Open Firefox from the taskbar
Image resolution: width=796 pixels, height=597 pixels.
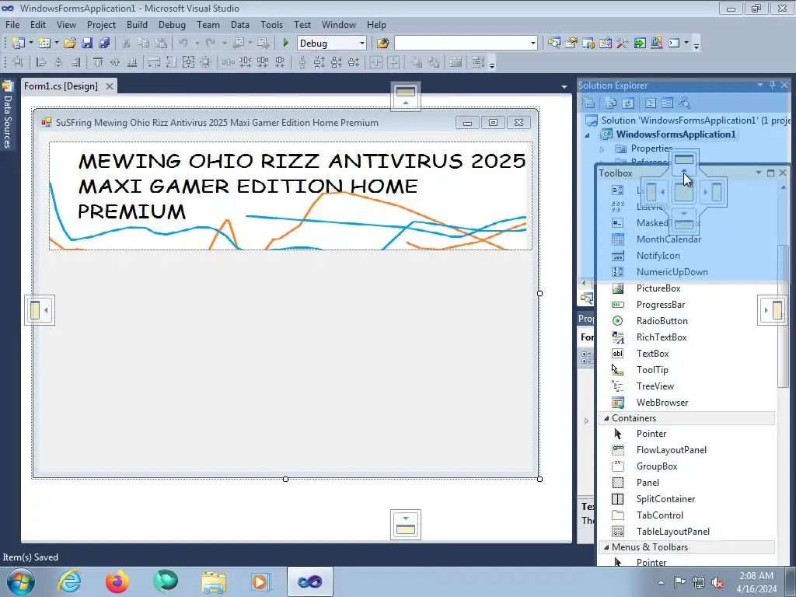pyautogui.click(x=117, y=581)
